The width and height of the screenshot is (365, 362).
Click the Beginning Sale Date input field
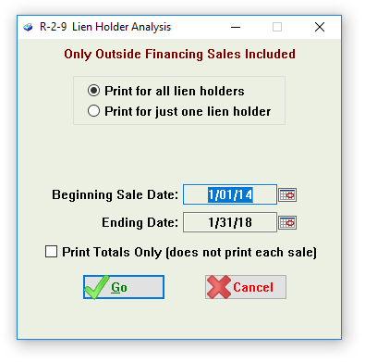(230, 194)
